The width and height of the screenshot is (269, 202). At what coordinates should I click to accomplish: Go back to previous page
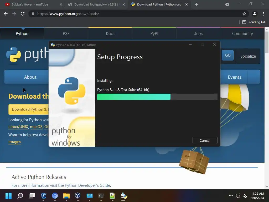(x=6, y=14)
